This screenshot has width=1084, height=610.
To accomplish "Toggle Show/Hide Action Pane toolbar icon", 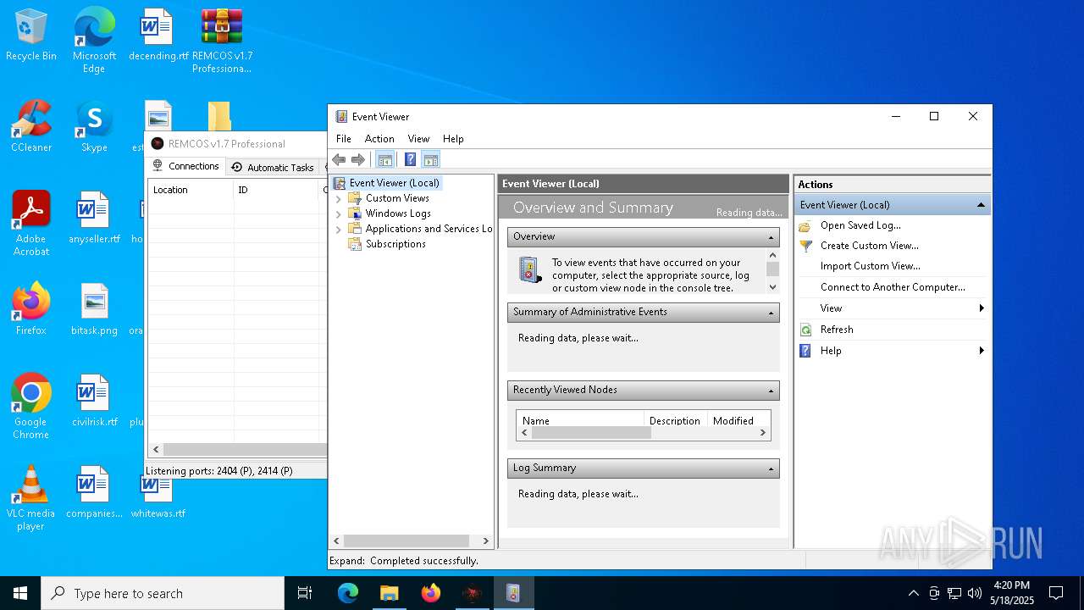I will (x=431, y=159).
